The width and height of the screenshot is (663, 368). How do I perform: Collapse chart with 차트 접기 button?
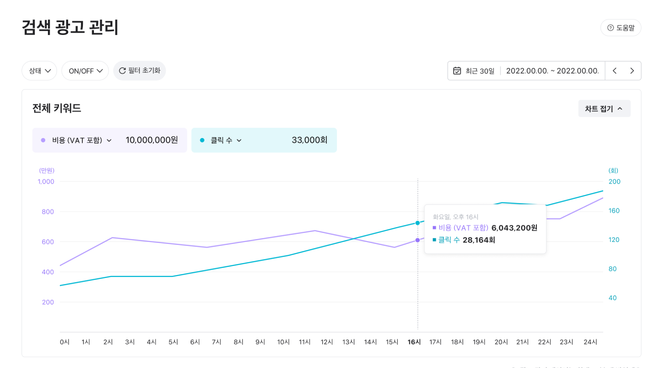604,109
